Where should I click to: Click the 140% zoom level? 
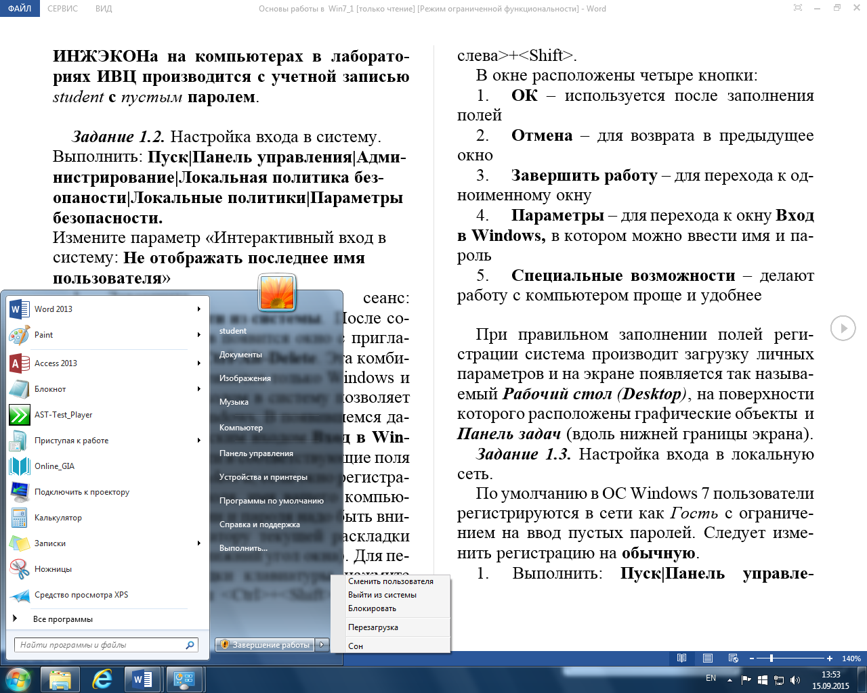pos(851,658)
